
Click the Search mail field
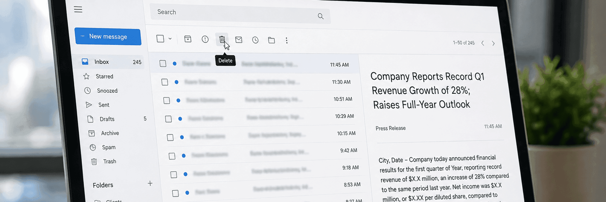coord(240,13)
